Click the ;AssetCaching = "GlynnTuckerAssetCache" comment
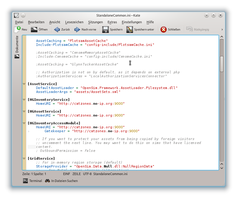 pyautogui.click(x=77, y=64)
